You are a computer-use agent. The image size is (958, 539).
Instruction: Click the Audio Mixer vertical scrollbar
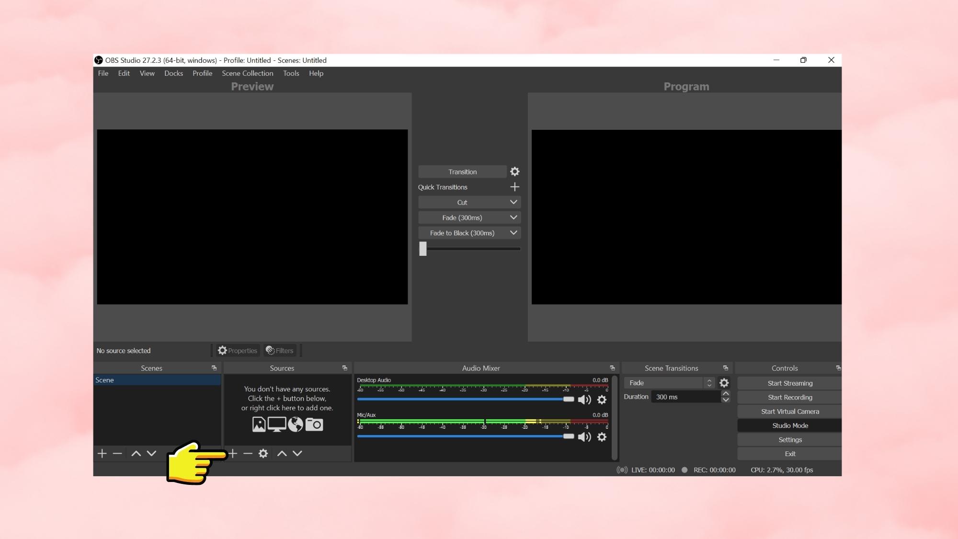(615, 418)
